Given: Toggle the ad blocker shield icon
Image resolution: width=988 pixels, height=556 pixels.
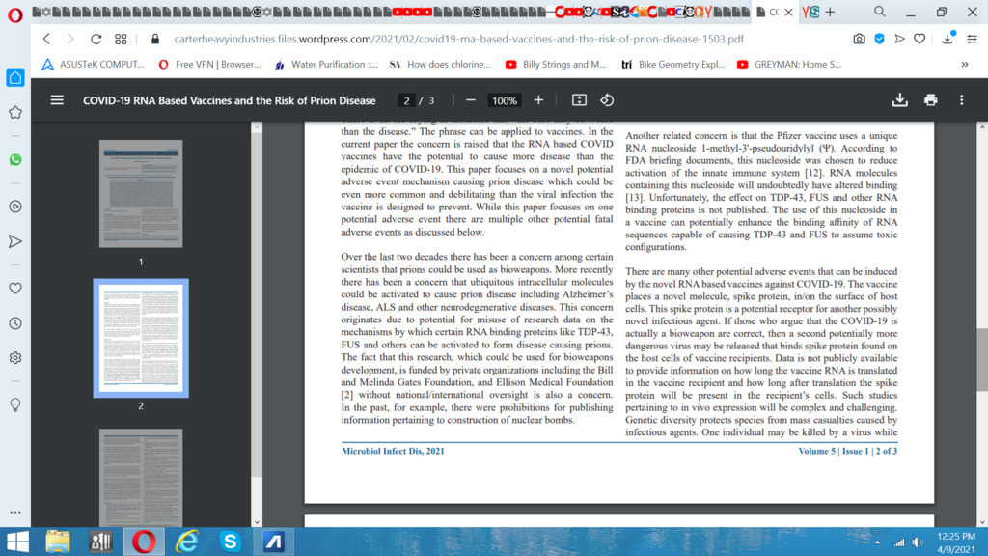Looking at the screenshot, I should [879, 40].
